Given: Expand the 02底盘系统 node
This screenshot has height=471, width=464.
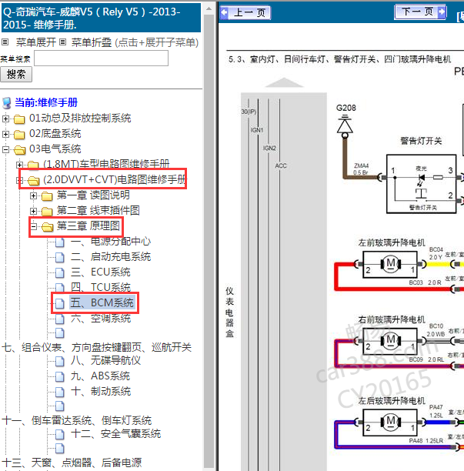Looking at the screenshot, I should [x=5, y=134].
